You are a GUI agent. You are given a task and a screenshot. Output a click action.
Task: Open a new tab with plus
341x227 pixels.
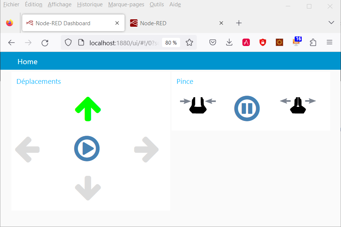(x=239, y=23)
